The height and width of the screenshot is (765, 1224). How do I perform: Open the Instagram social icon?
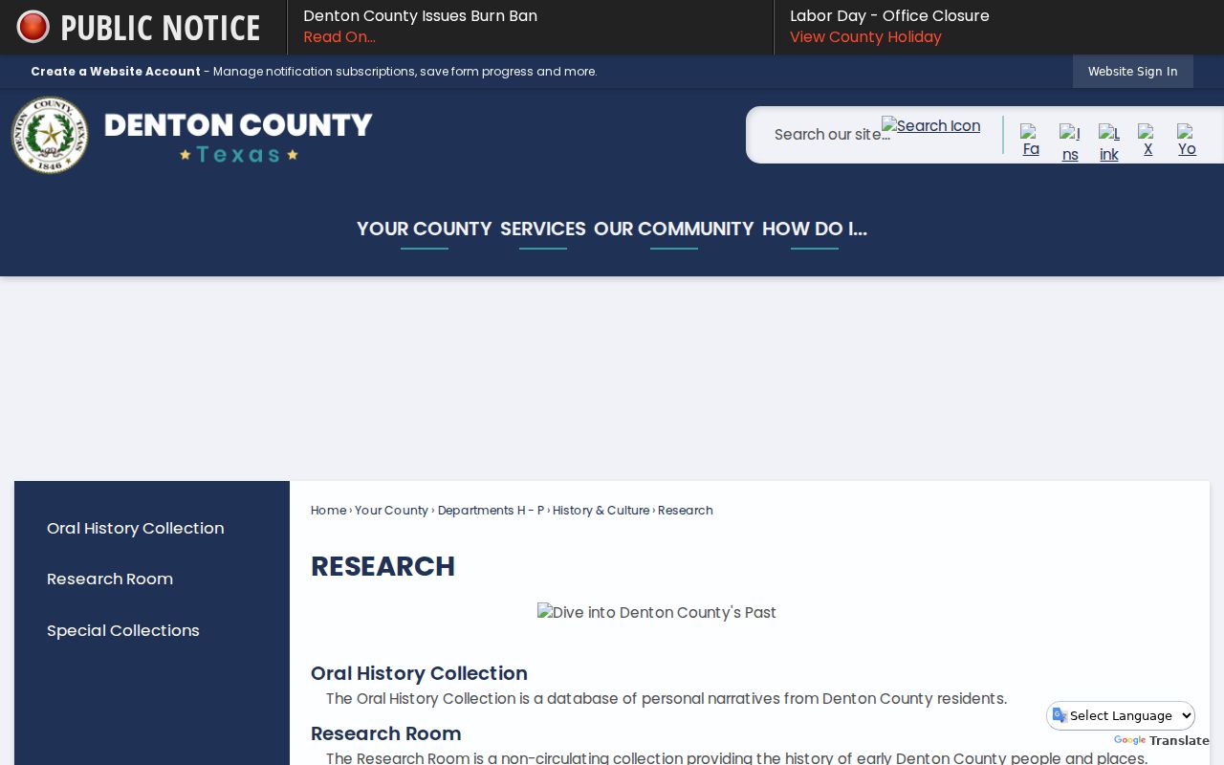1069,143
